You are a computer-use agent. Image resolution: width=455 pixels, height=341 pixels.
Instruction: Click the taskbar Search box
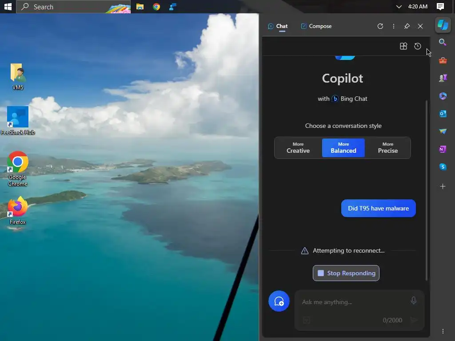coord(73,7)
